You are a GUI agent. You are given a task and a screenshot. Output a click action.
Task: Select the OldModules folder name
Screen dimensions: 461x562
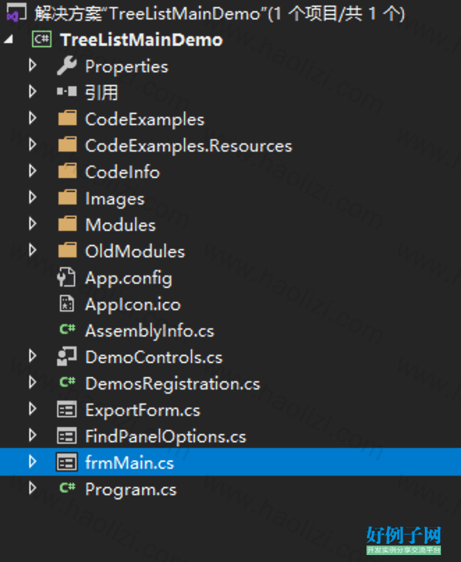135,251
